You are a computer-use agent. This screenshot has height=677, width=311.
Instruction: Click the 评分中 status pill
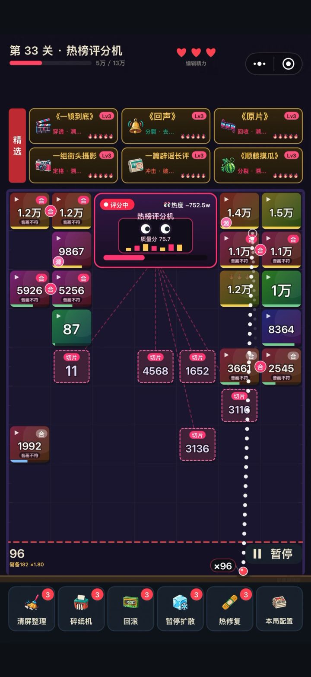click(117, 205)
